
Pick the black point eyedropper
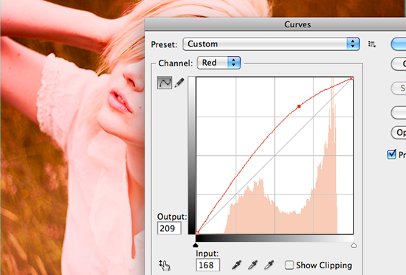point(236,265)
